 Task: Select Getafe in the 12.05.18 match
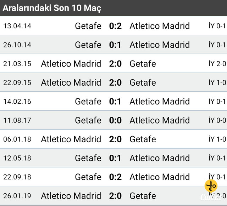pyautogui.click(x=88, y=158)
